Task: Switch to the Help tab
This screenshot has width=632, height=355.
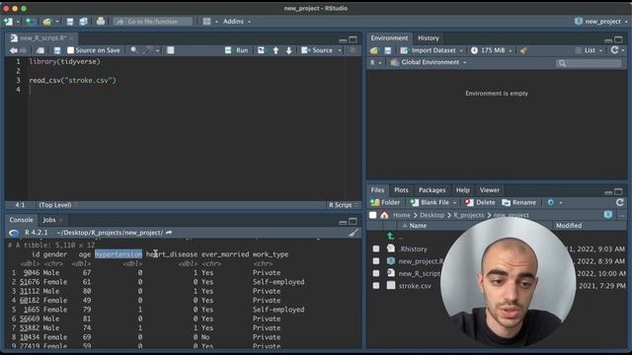Action: [462, 190]
